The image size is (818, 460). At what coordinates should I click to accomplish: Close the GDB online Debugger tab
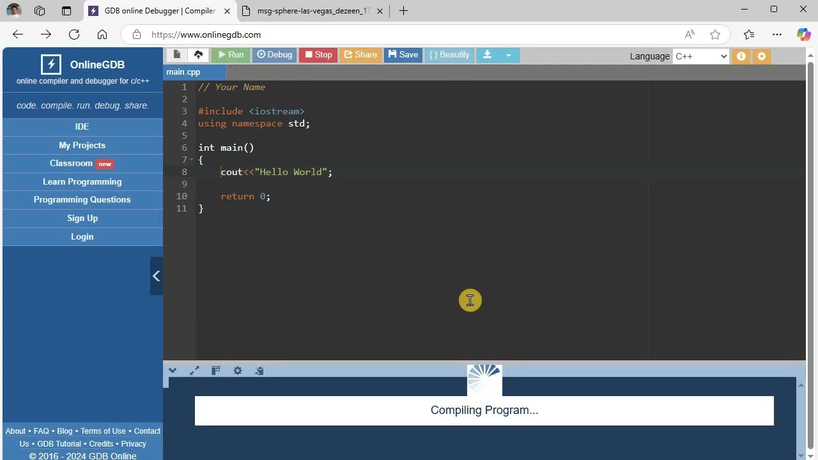227,11
